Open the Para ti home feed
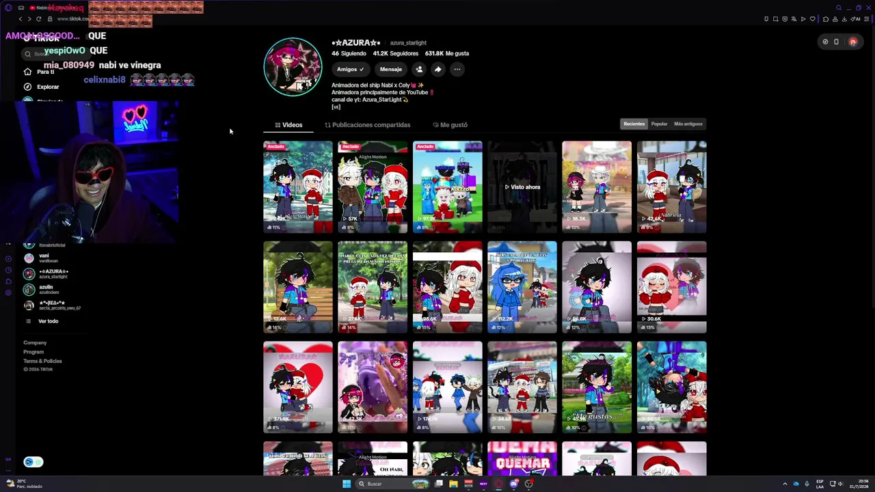The image size is (875, 492). click(x=39, y=72)
